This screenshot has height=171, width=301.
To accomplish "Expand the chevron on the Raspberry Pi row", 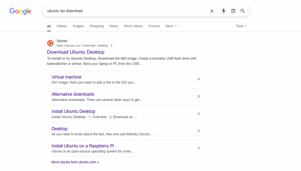I will coord(199,148).
